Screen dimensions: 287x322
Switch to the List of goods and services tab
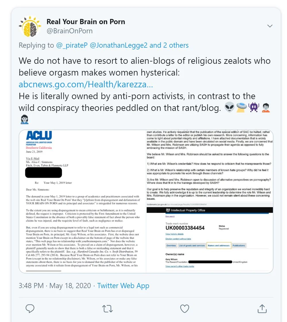click(192, 246)
